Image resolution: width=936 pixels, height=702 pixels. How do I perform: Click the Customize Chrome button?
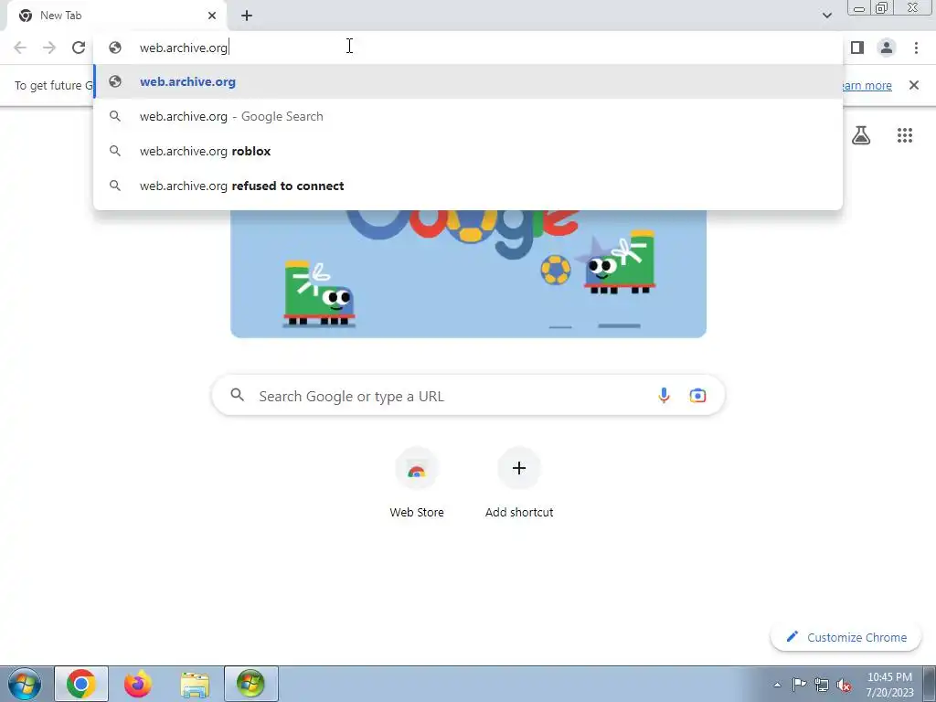point(846,637)
